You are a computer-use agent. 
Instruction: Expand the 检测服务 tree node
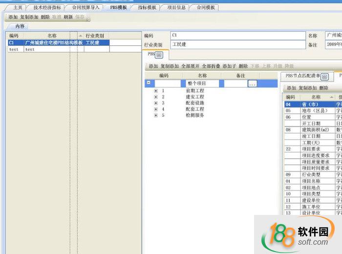pos(156,116)
